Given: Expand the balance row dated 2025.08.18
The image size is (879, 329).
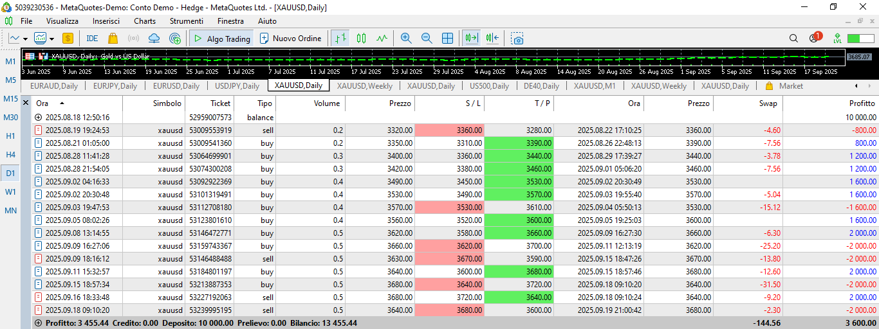Looking at the screenshot, I should (x=38, y=118).
